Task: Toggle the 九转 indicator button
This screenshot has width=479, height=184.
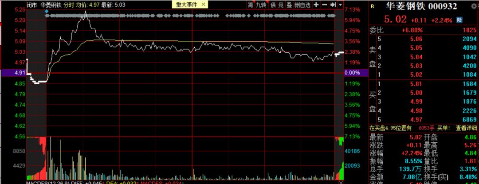Action: [x=262, y=4]
